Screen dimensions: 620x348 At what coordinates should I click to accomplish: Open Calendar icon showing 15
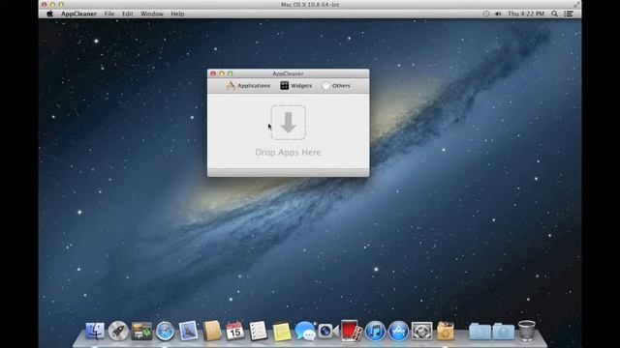pyautogui.click(x=234, y=331)
